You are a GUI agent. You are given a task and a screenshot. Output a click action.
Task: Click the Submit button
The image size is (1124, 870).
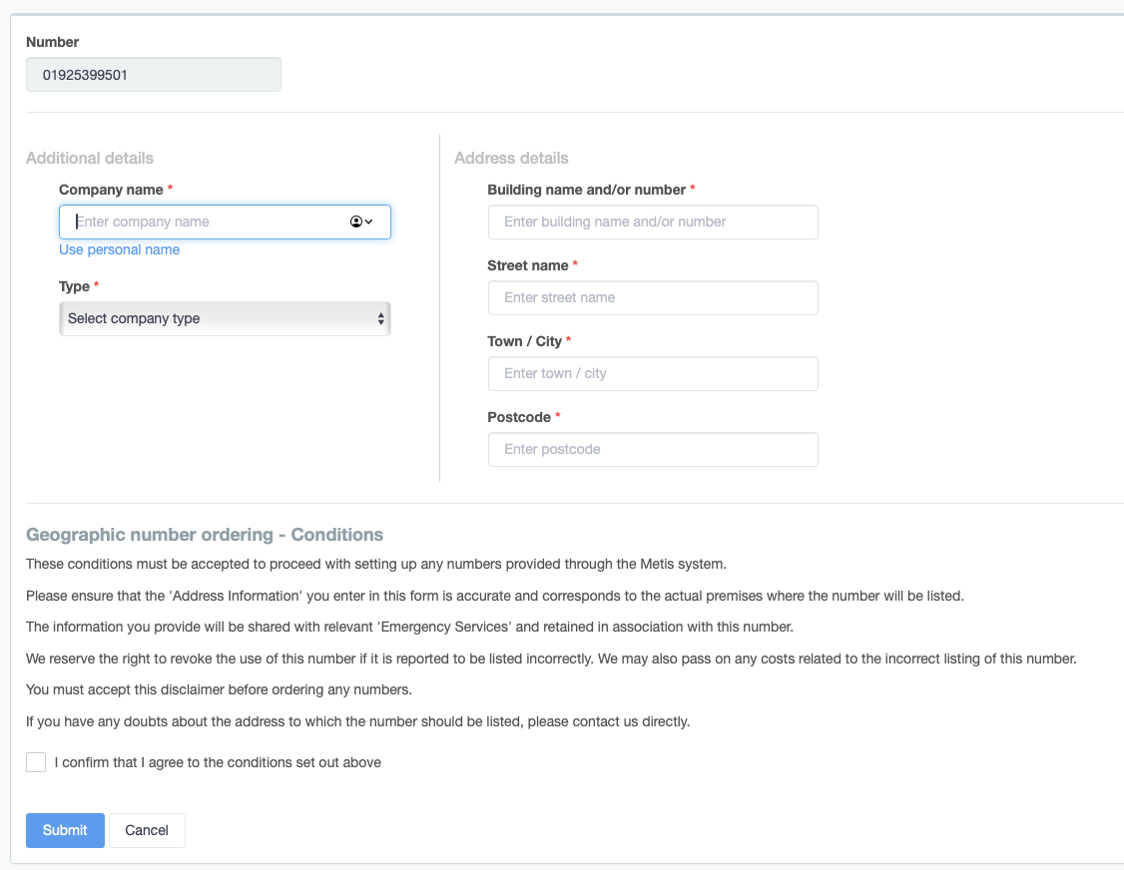pos(65,830)
